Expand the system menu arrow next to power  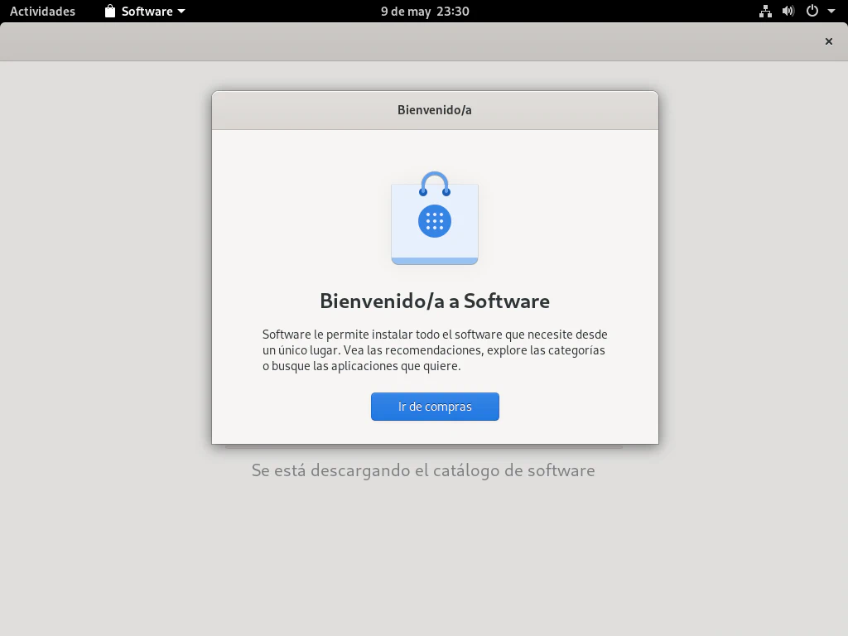pos(831,12)
